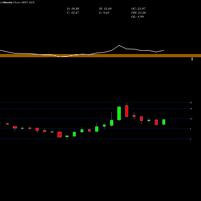Click the open price 'O: 10.30'
201x201 pixels.
(73, 9)
